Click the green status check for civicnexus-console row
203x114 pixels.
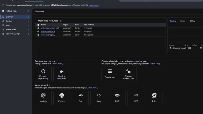coord(38,31)
